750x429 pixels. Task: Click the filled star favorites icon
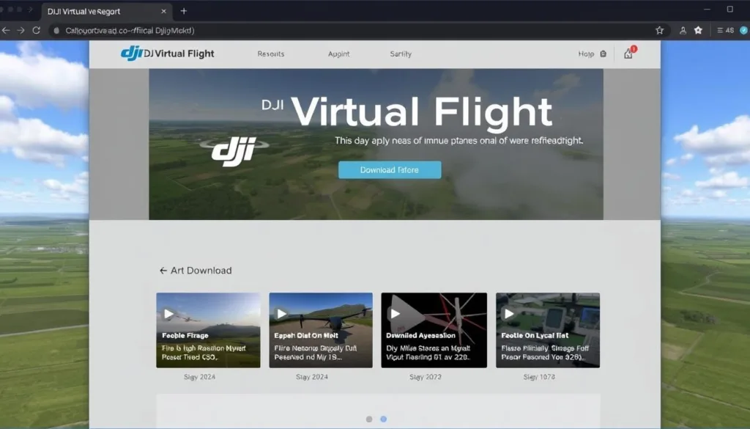698,30
